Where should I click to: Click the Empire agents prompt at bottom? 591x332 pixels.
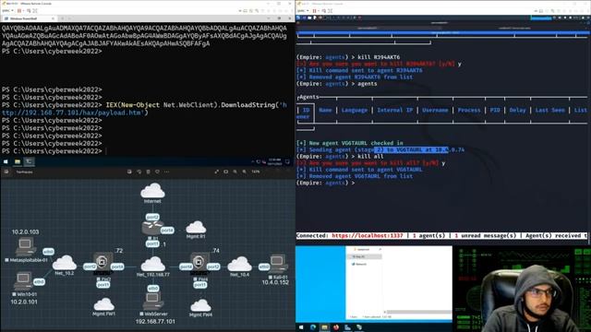325,183
